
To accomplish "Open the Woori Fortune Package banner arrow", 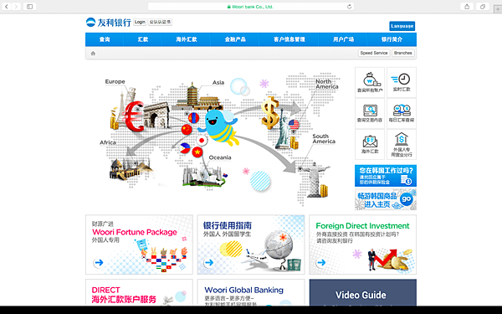I will tap(99, 263).
